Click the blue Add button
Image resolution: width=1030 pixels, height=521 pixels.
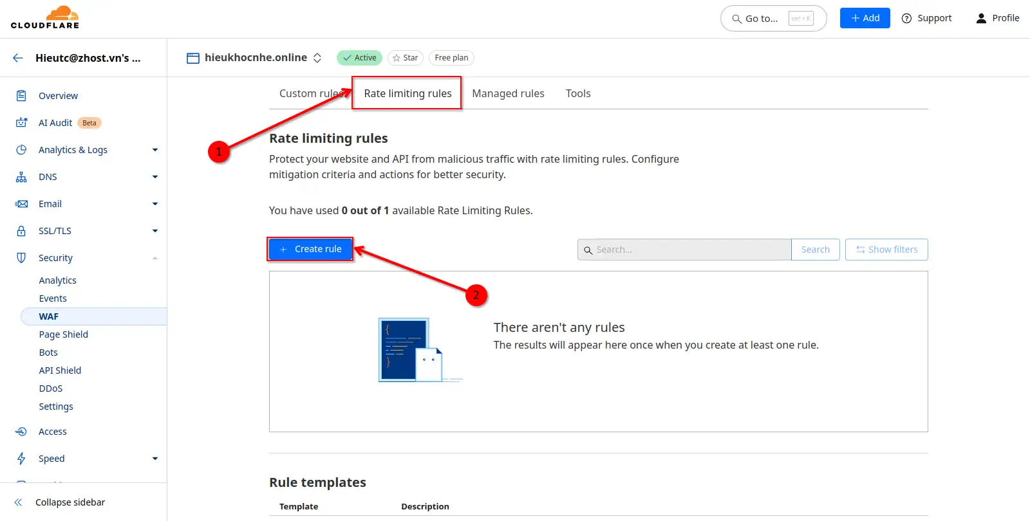(x=865, y=18)
